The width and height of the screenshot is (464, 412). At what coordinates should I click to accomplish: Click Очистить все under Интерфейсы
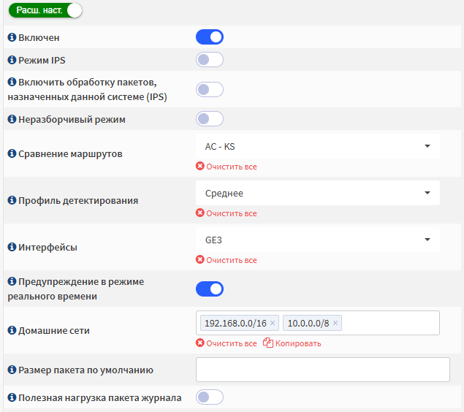pos(227,260)
